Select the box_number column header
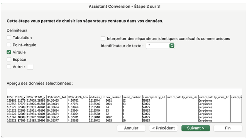Screen dimensions: 247x139 (113, 97)
